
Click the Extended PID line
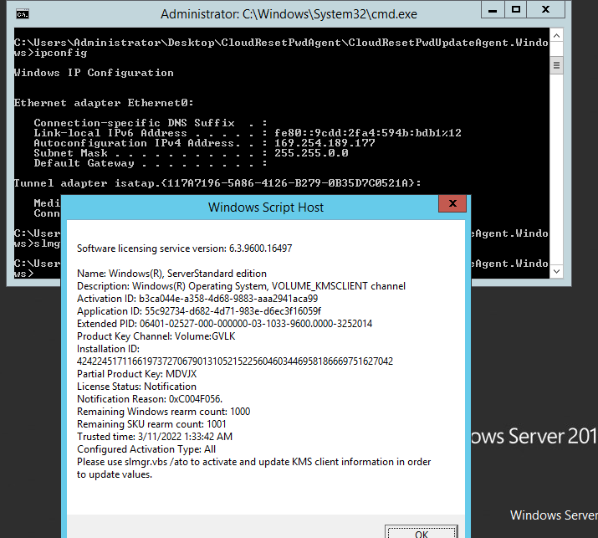pos(224,324)
